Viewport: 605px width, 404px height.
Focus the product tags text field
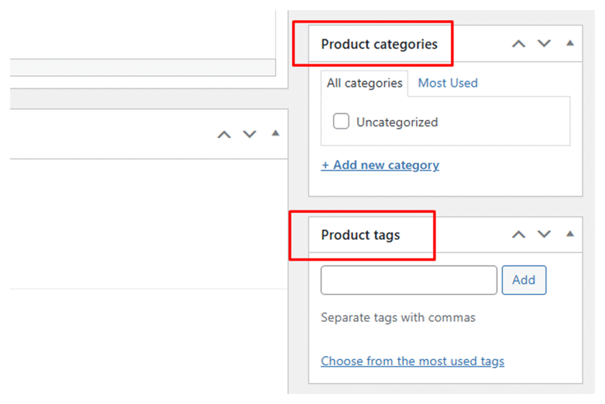pyautogui.click(x=408, y=280)
